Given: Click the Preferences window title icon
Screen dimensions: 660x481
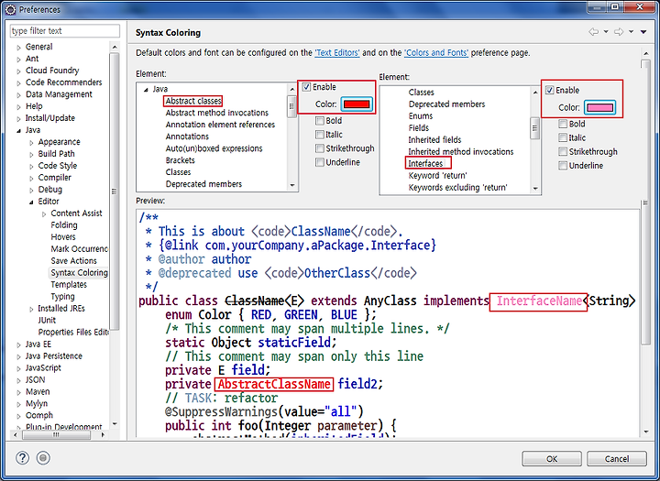Looking at the screenshot, I should [11, 9].
